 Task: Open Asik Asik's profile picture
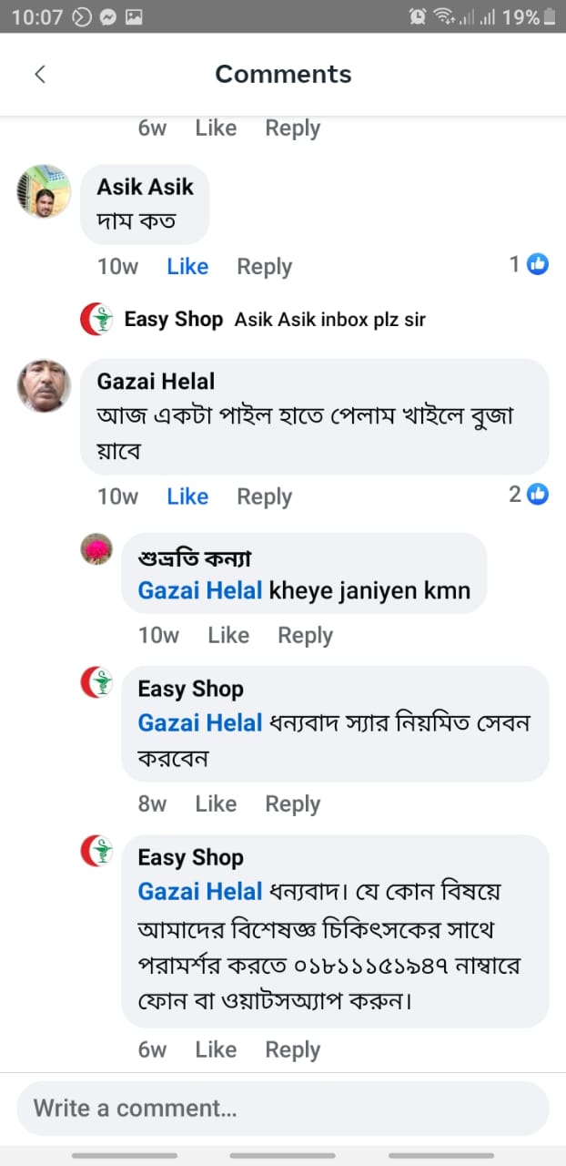pos(42,191)
